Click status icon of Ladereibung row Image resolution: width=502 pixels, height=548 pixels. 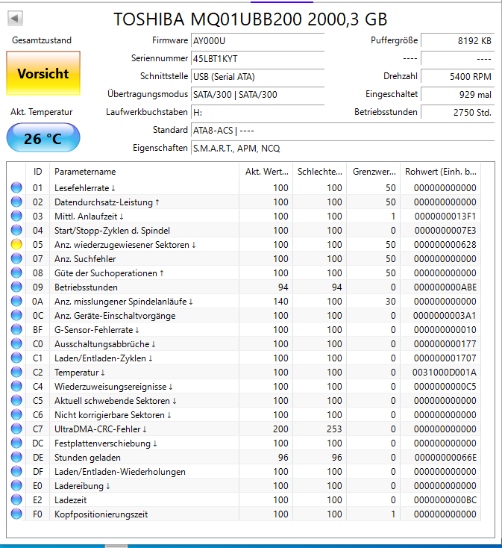tap(16, 486)
